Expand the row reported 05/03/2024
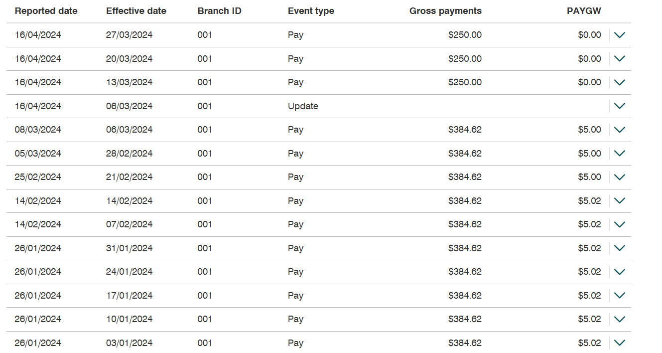Screen dimensions: 662x353 (x=619, y=153)
